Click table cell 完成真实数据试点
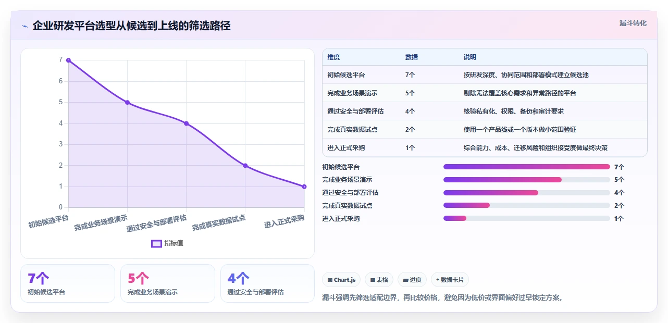Image resolution: width=668 pixels, height=323 pixels. [352, 130]
